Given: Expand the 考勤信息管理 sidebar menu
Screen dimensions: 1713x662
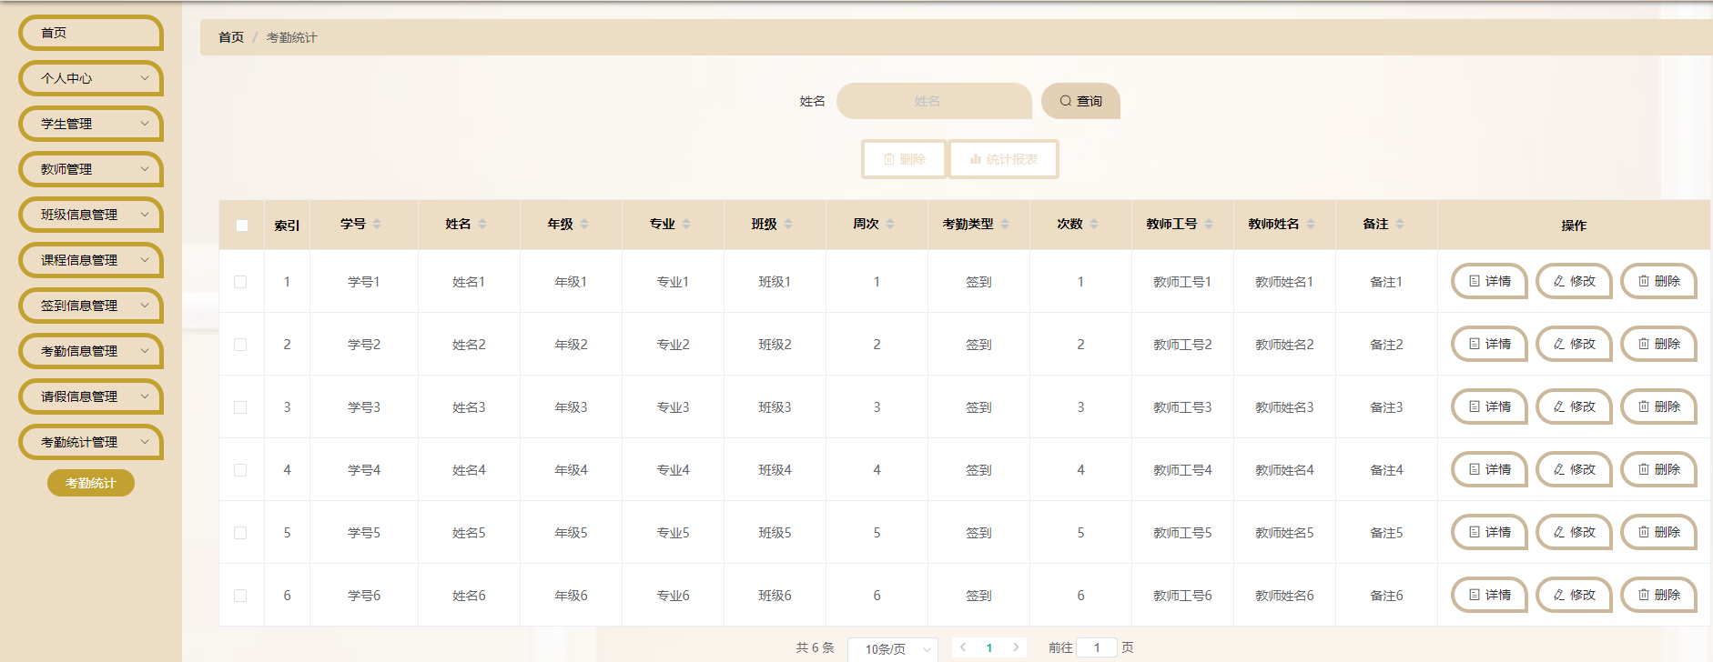Looking at the screenshot, I should 91,351.
